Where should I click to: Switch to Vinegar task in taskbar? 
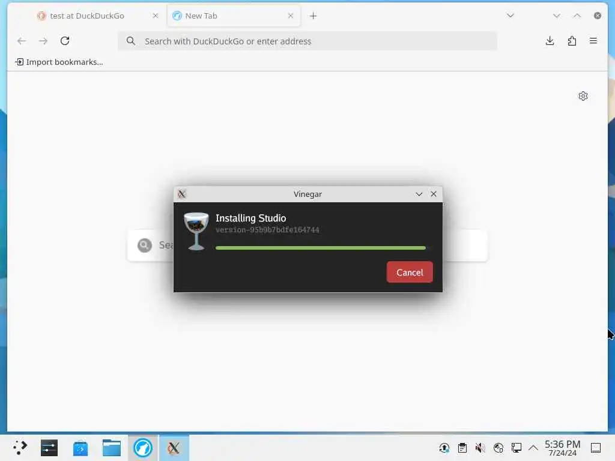pyautogui.click(x=174, y=448)
